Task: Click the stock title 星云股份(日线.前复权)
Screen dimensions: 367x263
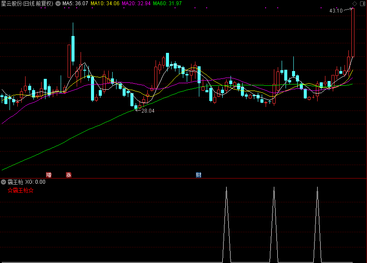Action: pos(27,3)
